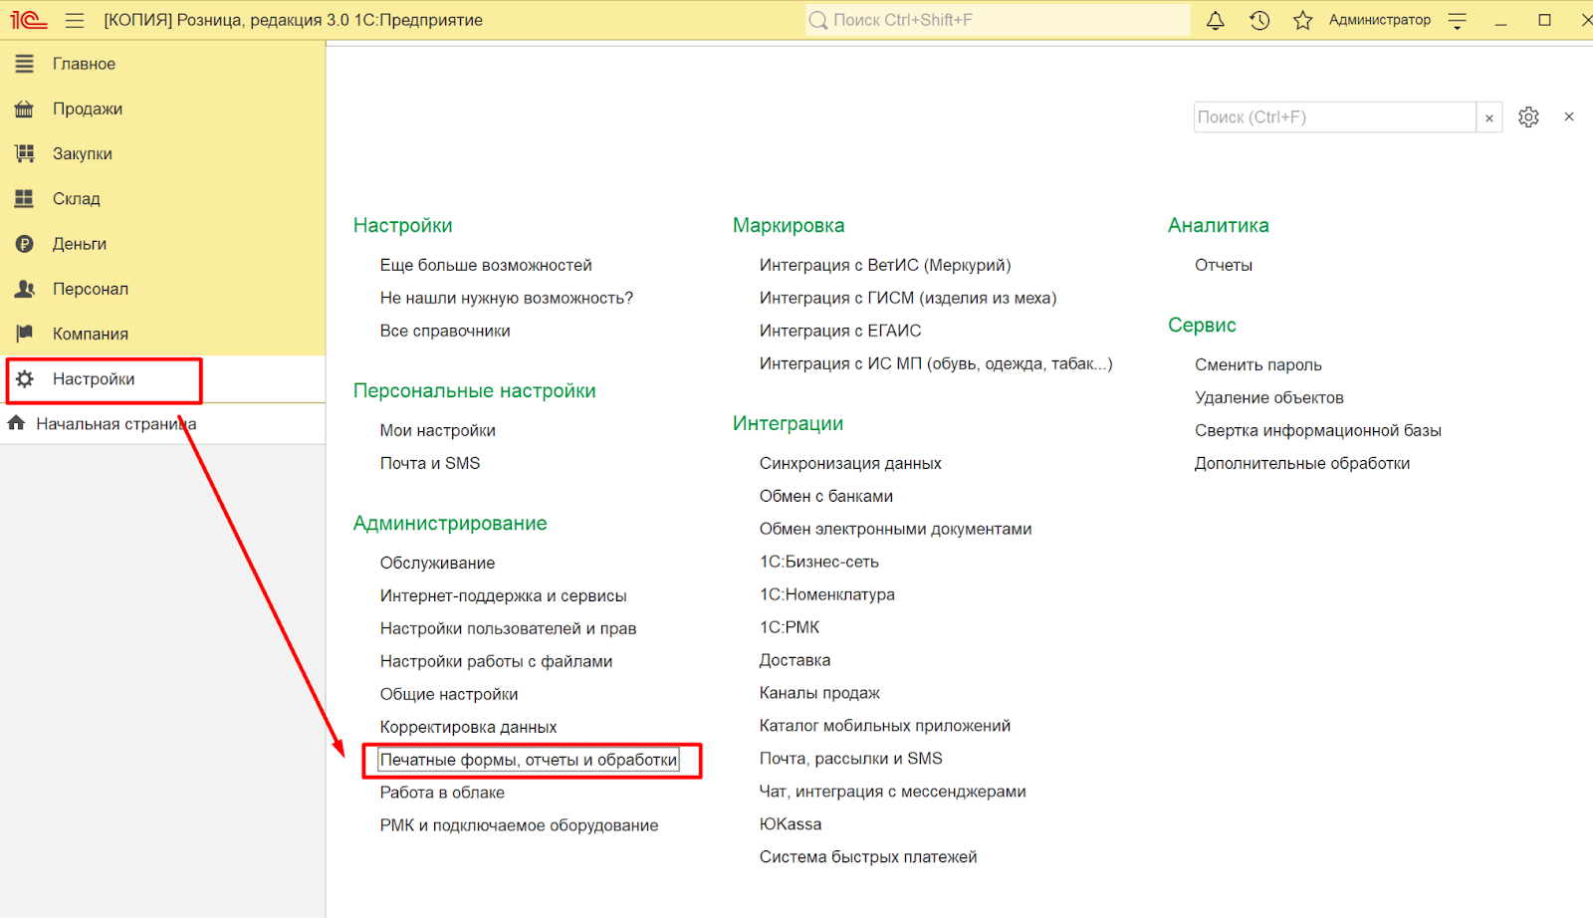Click the Продажи basket icon
The image size is (1593, 918).
click(25, 109)
